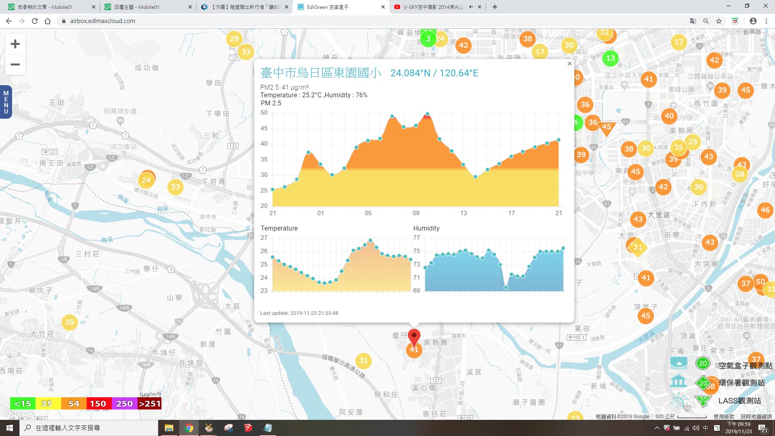
Task: Open Chrome three-dot menu
Action: pyautogui.click(x=766, y=21)
